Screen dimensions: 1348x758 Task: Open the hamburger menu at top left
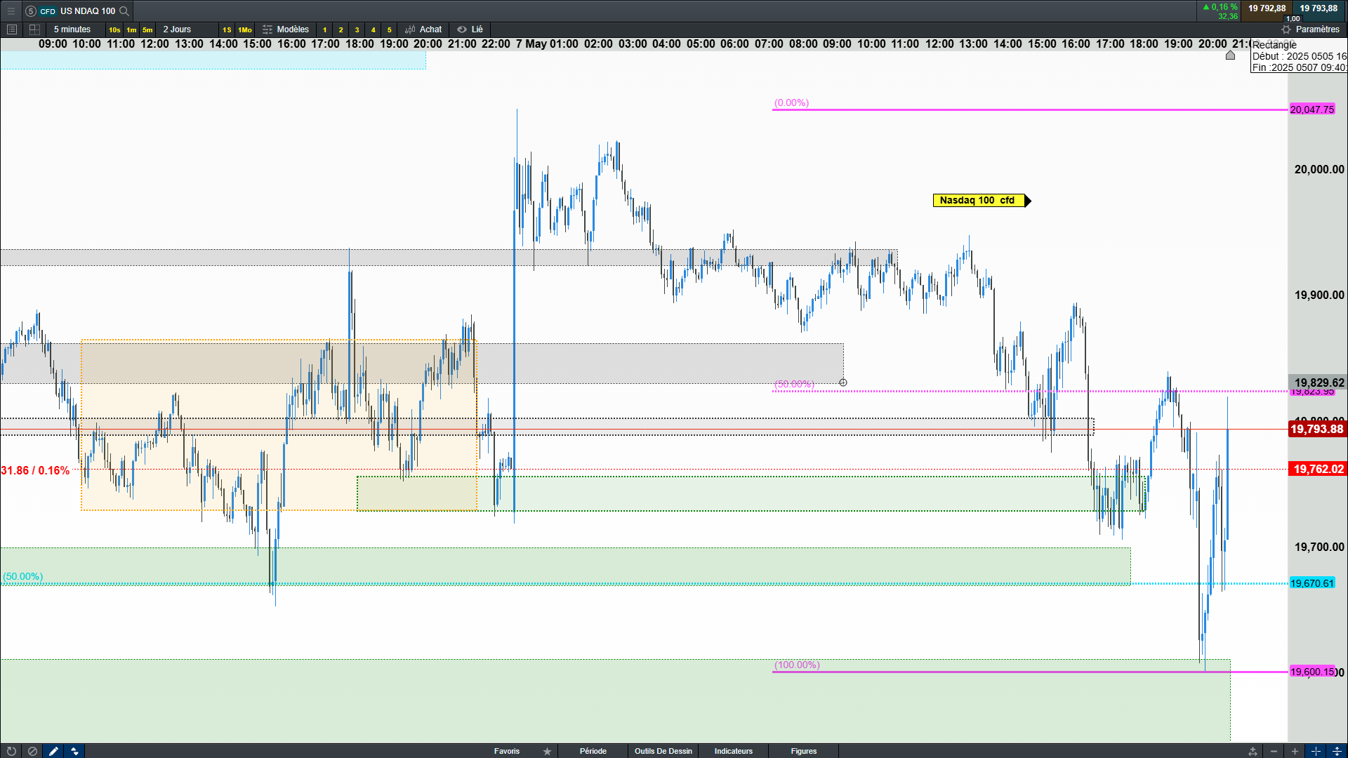point(11,11)
